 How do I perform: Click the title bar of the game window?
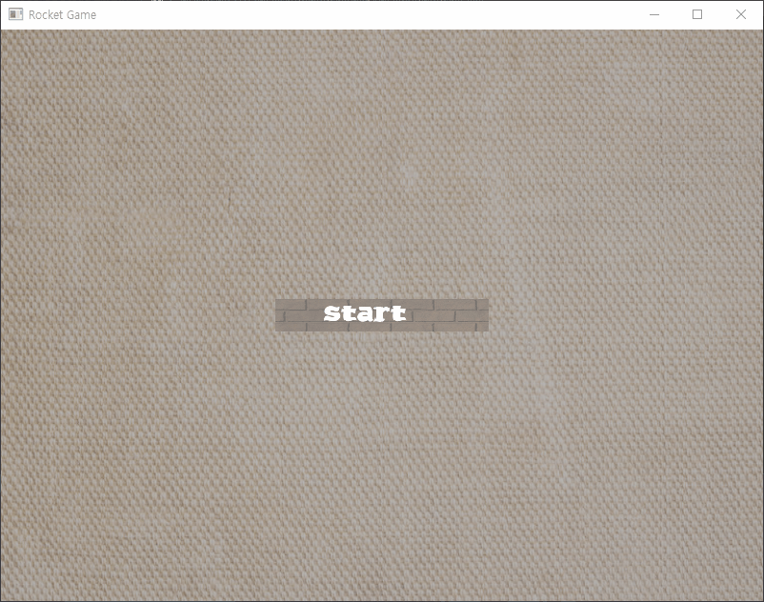333,14
